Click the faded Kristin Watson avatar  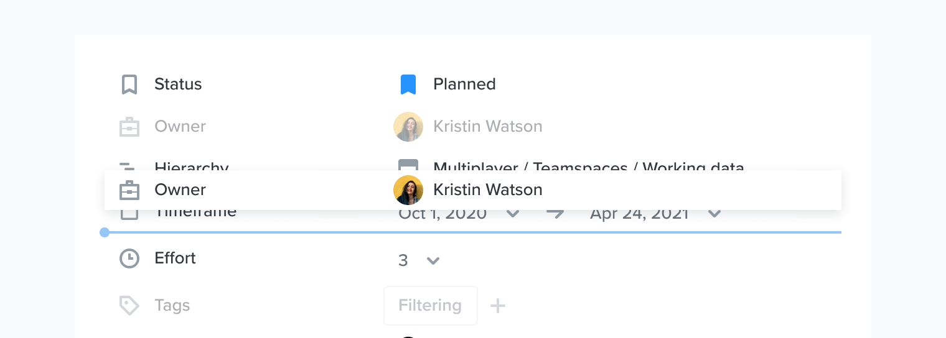[408, 127]
